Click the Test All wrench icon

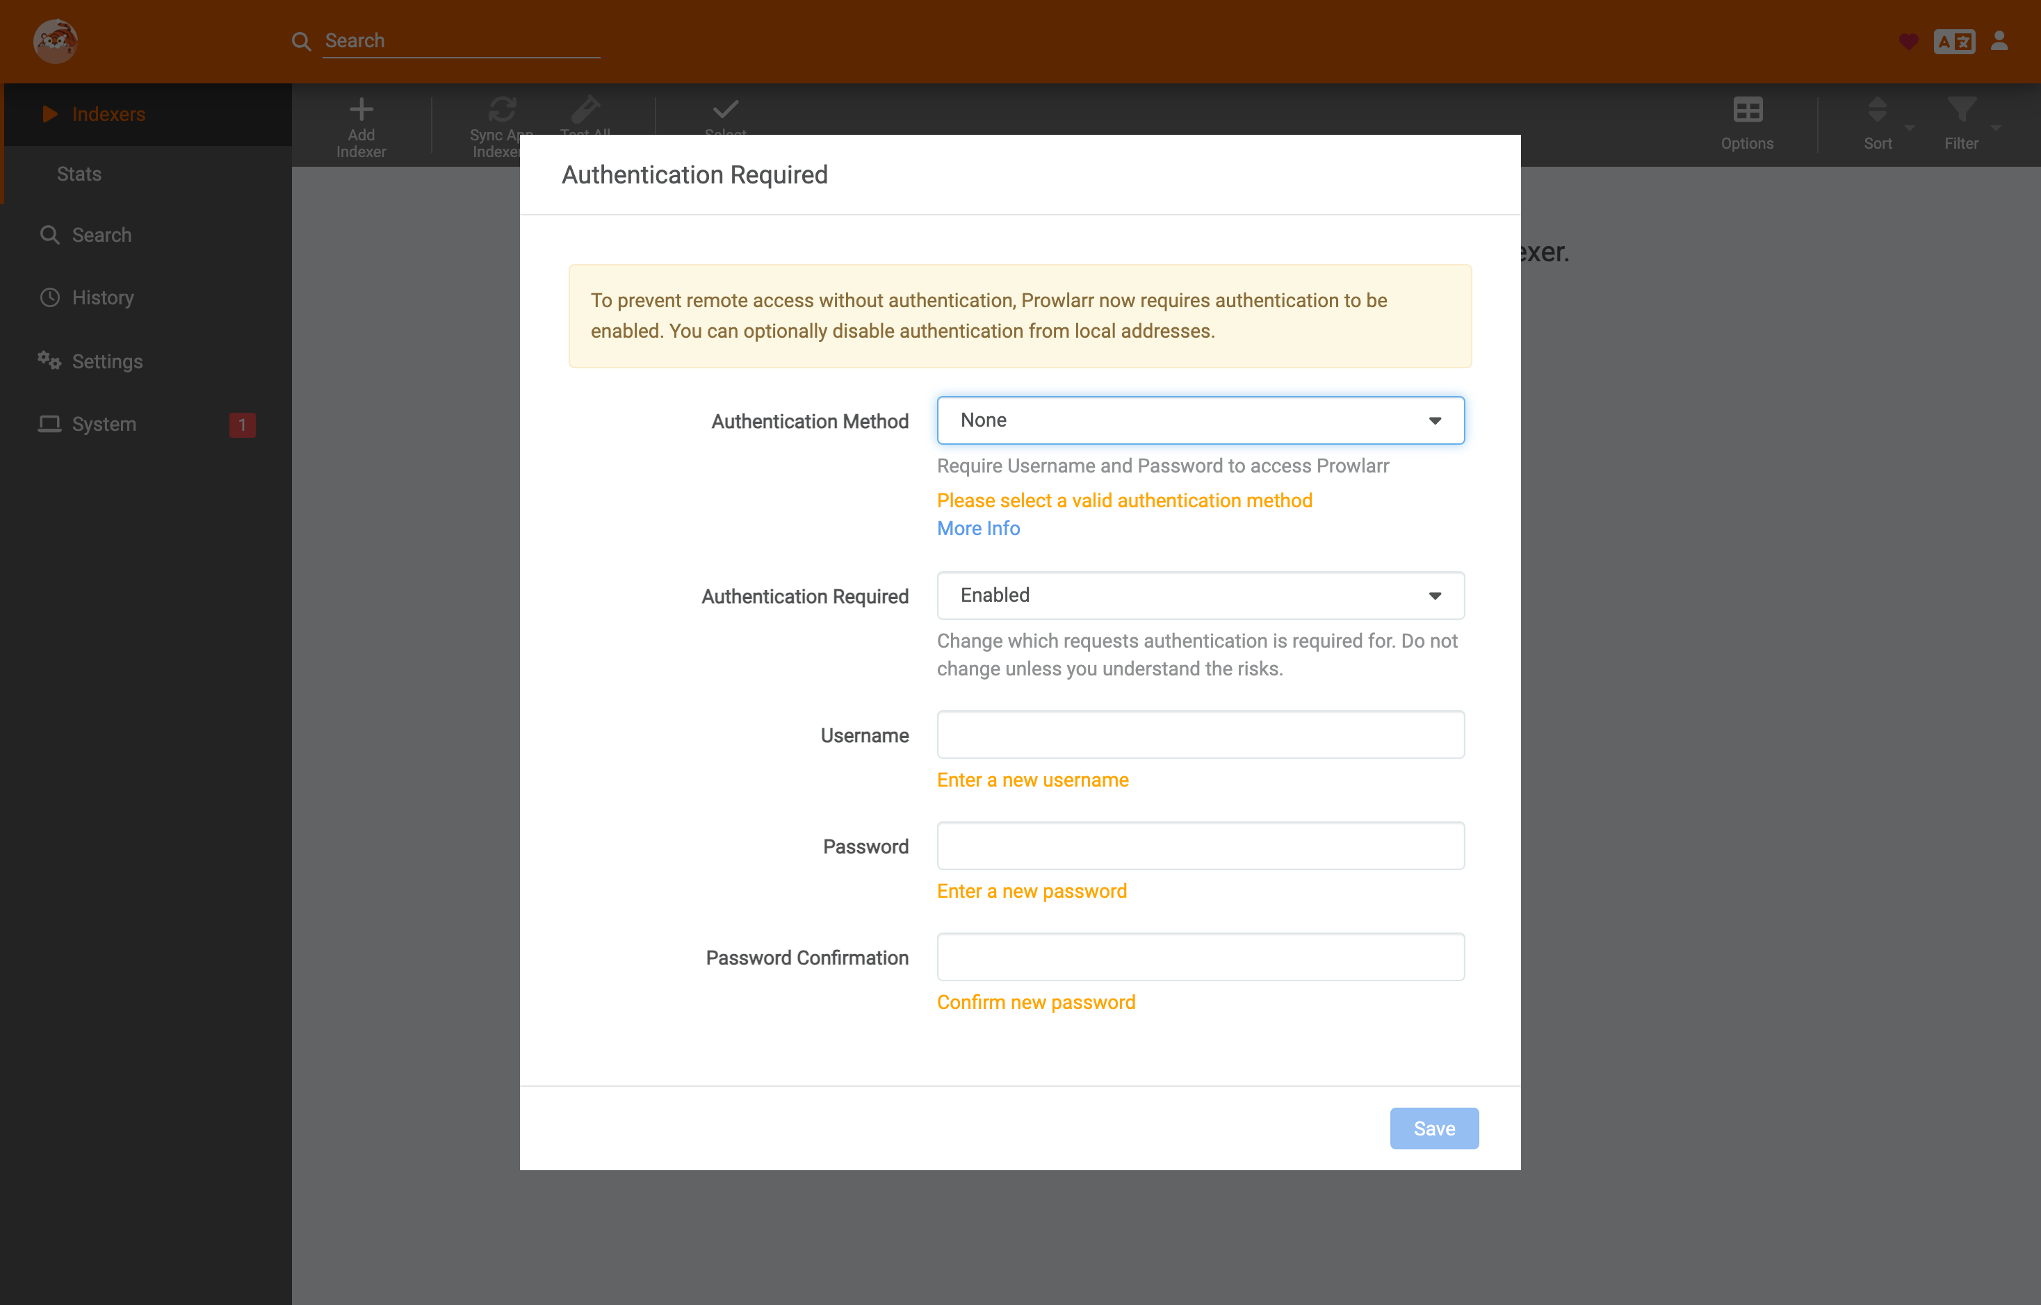[585, 109]
